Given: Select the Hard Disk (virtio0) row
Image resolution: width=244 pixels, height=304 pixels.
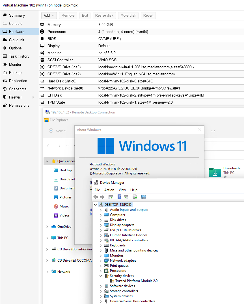Looking at the screenshot, I should [141, 81].
